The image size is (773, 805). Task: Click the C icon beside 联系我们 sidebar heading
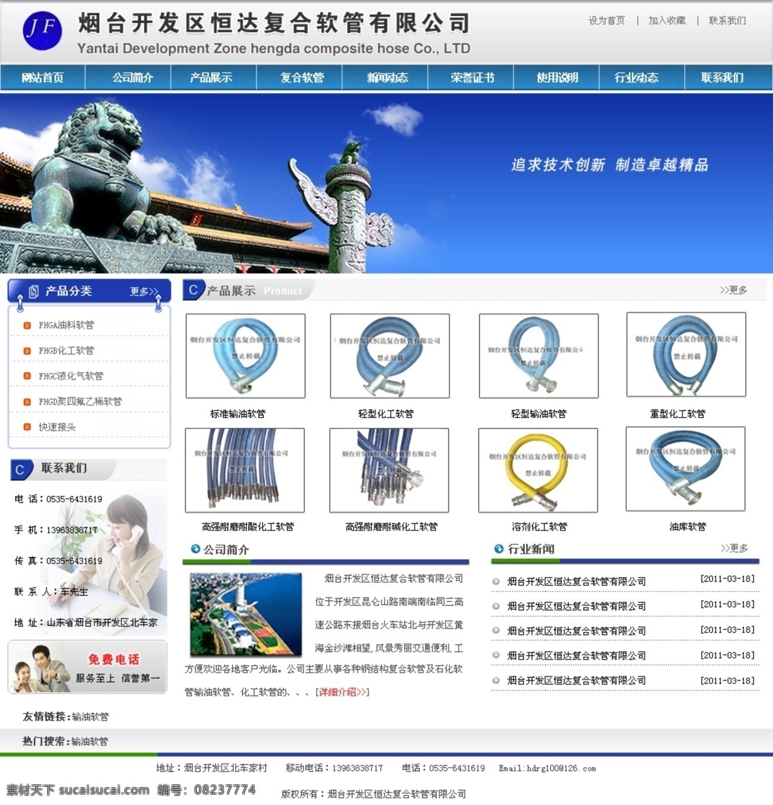point(20,469)
